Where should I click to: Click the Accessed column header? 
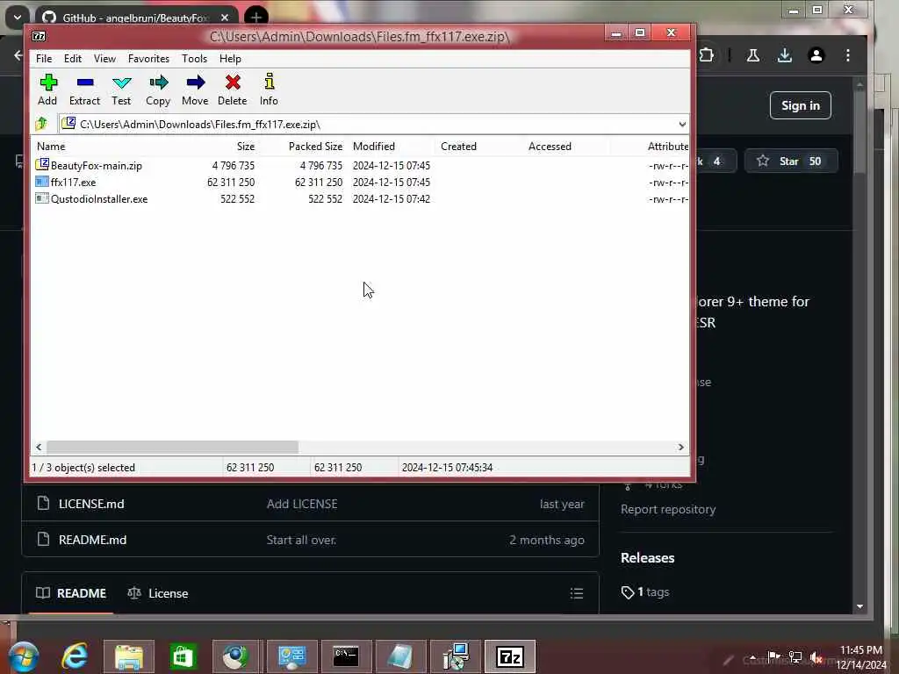[x=550, y=147]
